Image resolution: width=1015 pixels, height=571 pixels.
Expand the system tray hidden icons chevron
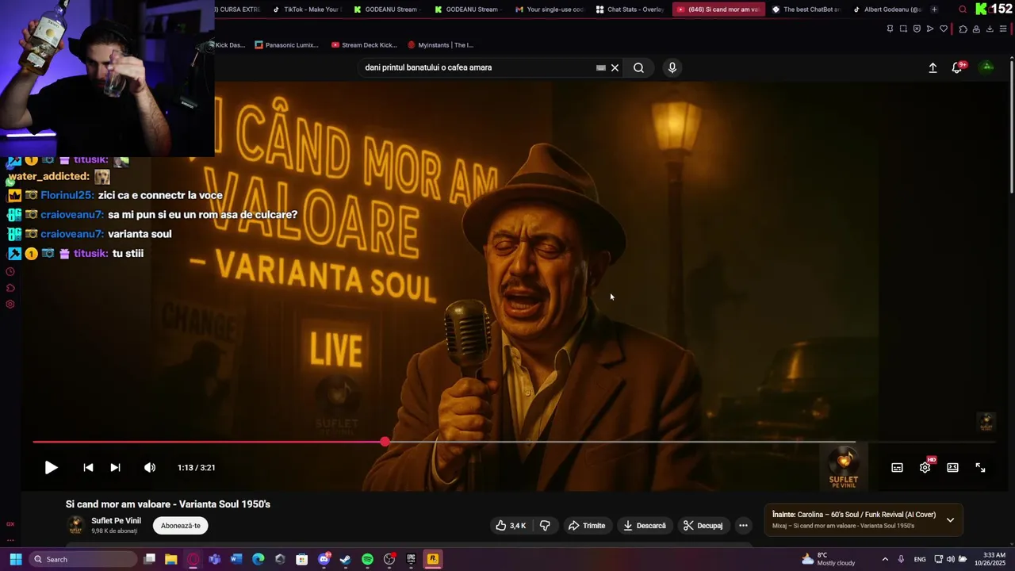(x=885, y=559)
